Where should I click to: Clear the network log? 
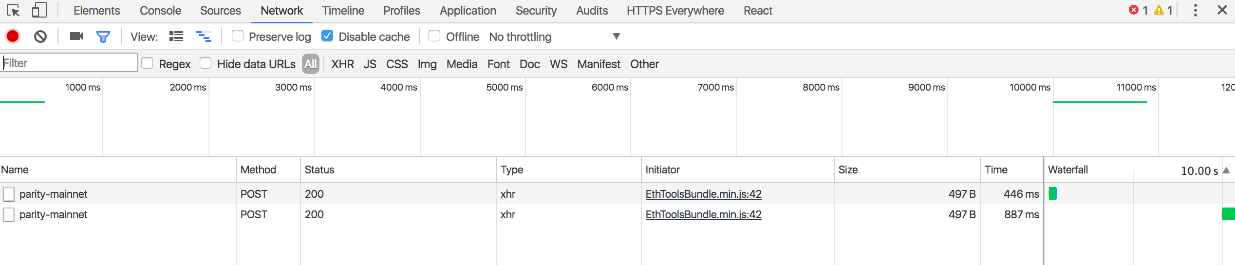click(40, 37)
